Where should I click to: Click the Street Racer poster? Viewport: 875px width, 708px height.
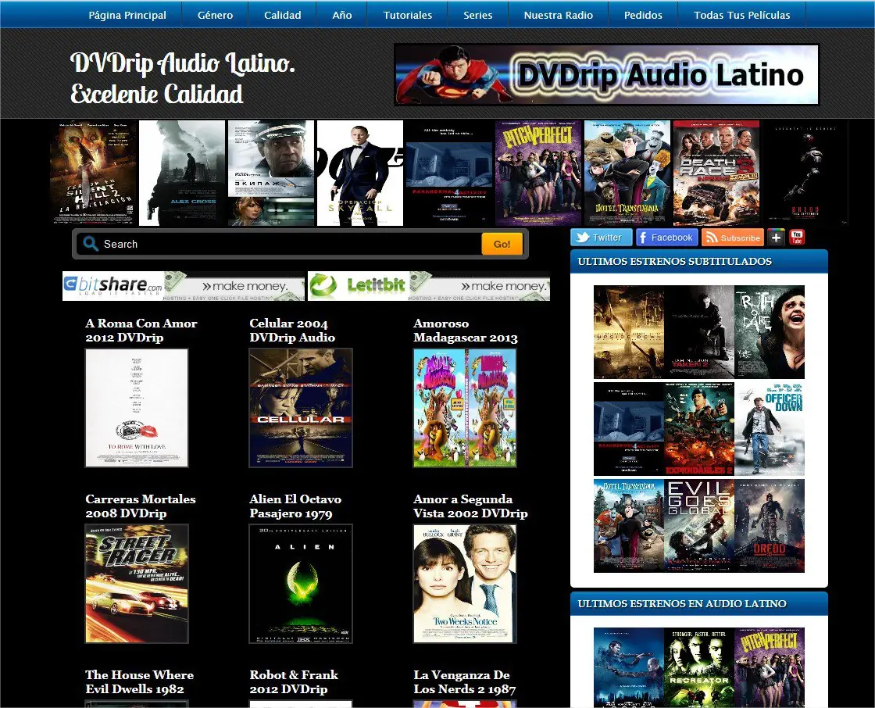[x=137, y=584]
